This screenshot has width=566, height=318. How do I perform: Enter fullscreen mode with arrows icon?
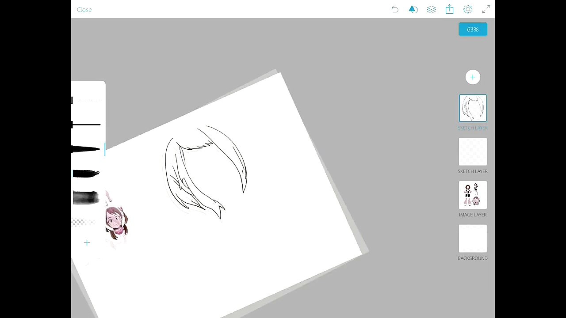pos(486,9)
